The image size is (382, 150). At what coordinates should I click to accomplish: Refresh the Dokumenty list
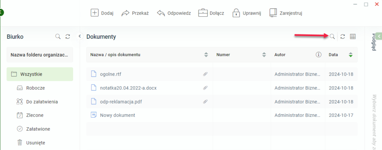click(342, 36)
